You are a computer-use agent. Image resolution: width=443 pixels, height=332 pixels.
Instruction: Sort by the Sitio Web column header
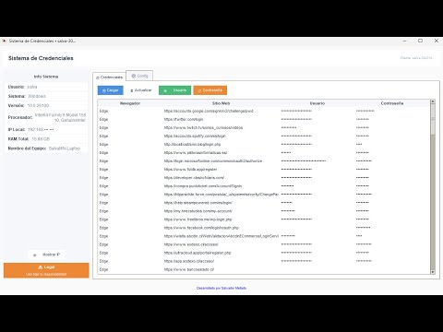pos(221,103)
